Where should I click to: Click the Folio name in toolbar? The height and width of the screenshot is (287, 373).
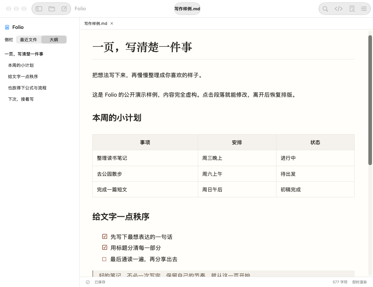[80, 9]
